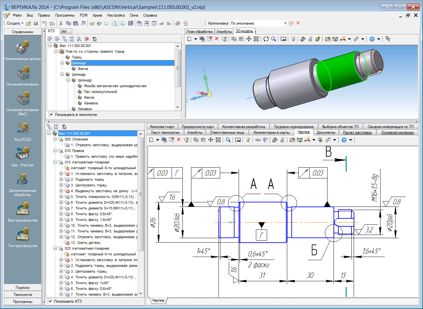This screenshot has height=309, width=423.
Task: Select the Резьба метрическая цилиндрическая row
Action: (x=115, y=86)
